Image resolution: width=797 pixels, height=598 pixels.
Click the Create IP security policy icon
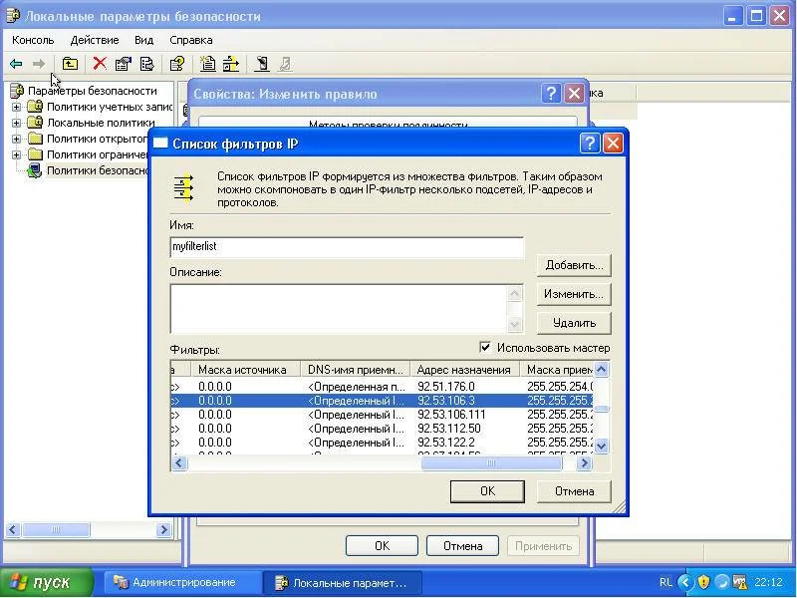click(207, 64)
